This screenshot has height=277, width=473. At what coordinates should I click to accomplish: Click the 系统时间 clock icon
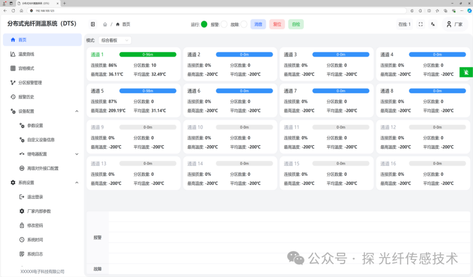[x=22, y=240]
